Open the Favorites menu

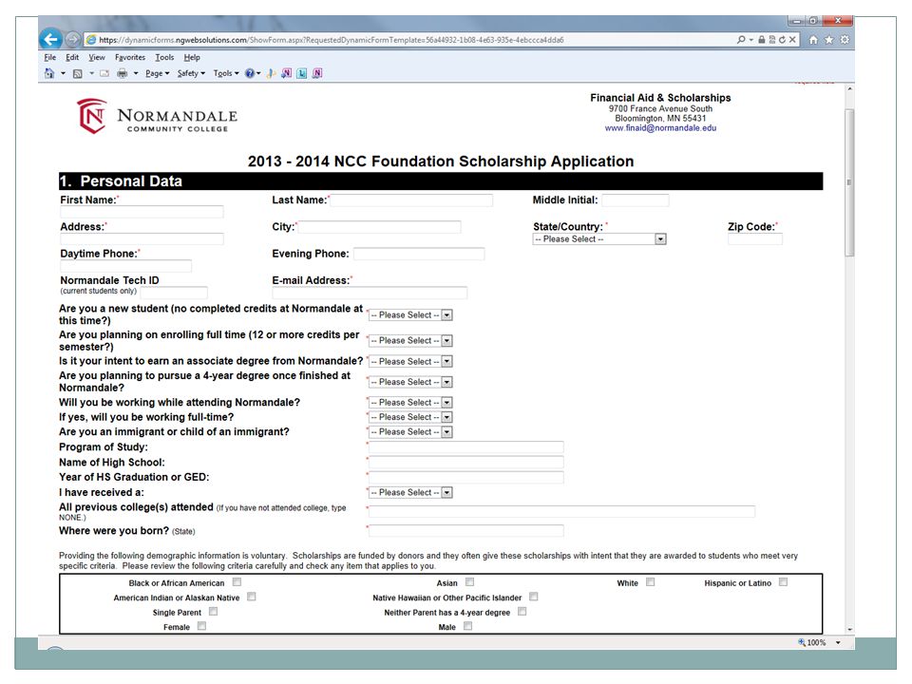point(130,57)
